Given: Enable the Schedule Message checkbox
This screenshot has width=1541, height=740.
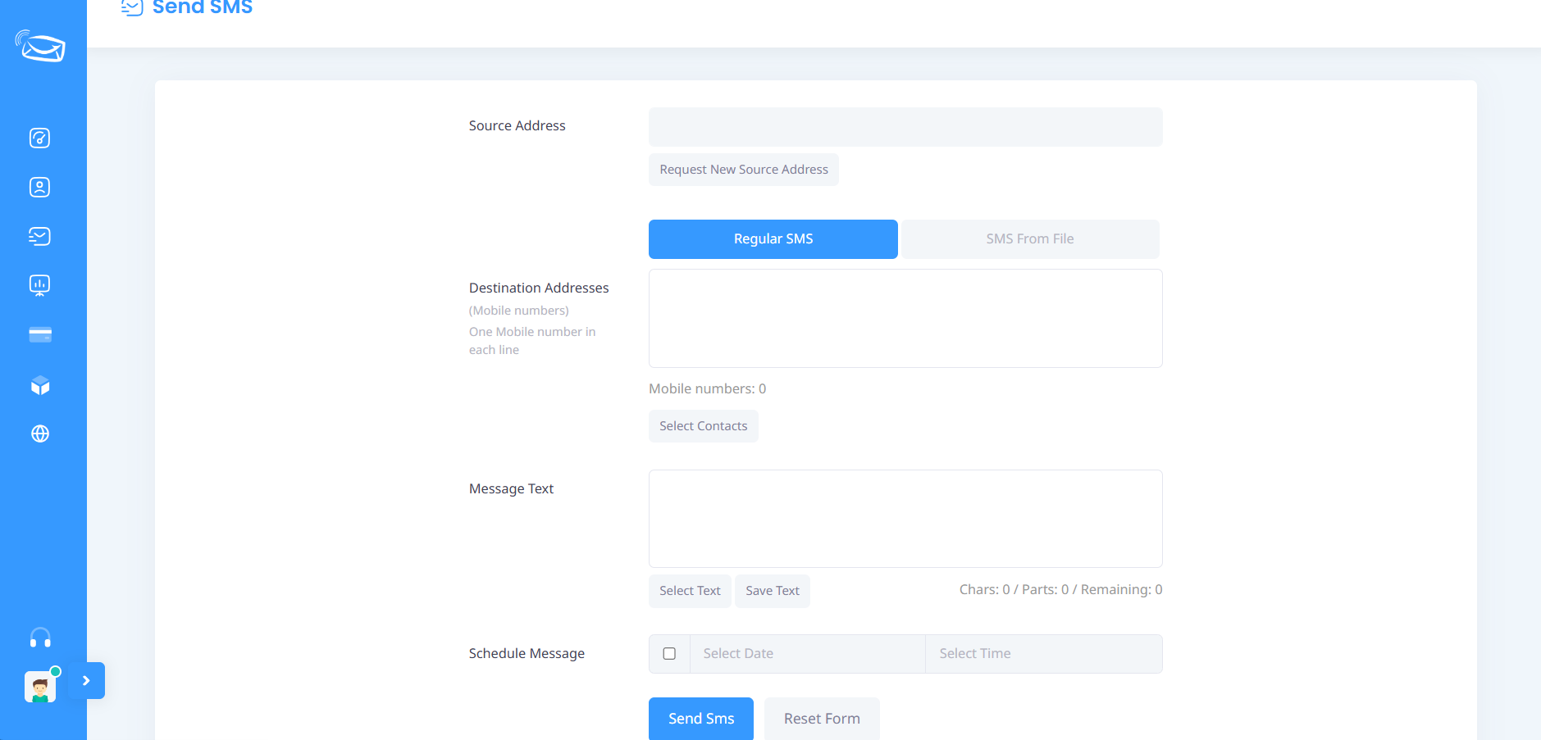Looking at the screenshot, I should pyautogui.click(x=669, y=654).
